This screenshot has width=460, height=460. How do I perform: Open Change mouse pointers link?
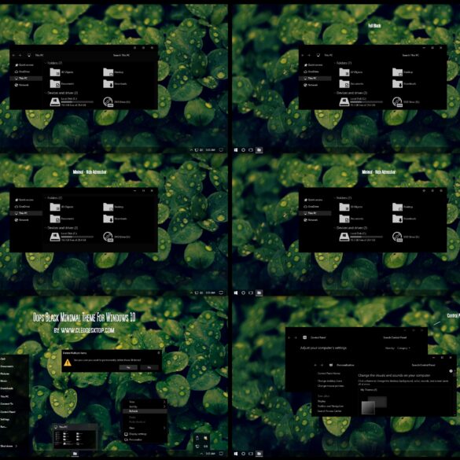330,386
